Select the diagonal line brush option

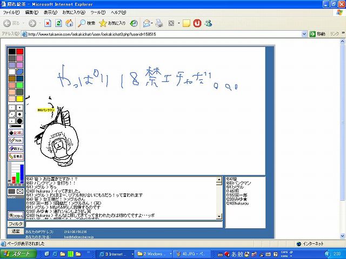pos(12,114)
